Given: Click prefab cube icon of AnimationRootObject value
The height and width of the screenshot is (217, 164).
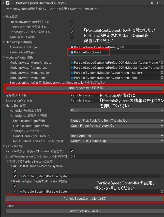Looking at the screenshot, I should tap(72, 47).
